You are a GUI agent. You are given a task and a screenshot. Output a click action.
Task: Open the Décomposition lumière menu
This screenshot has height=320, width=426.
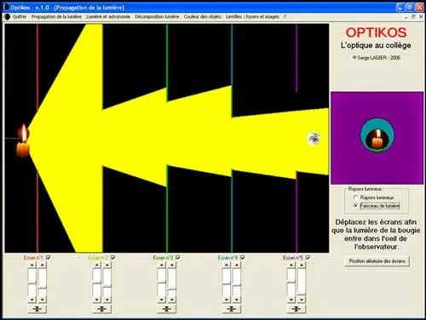[x=157, y=17]
